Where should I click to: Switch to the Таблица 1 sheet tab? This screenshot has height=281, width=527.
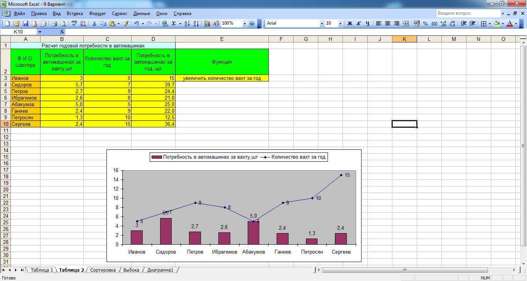(42, 270)
